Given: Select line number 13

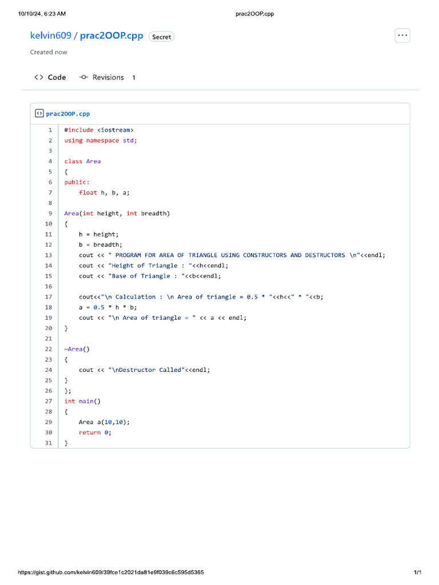Looking at the screenshot, I should tap(49, 255).
